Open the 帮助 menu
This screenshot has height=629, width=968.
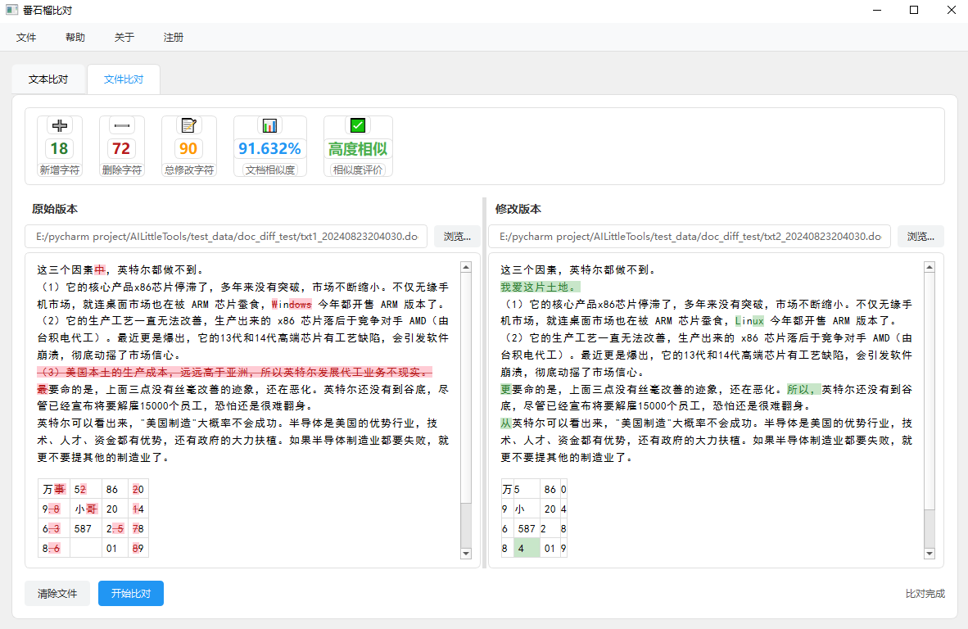pos(75,37)
